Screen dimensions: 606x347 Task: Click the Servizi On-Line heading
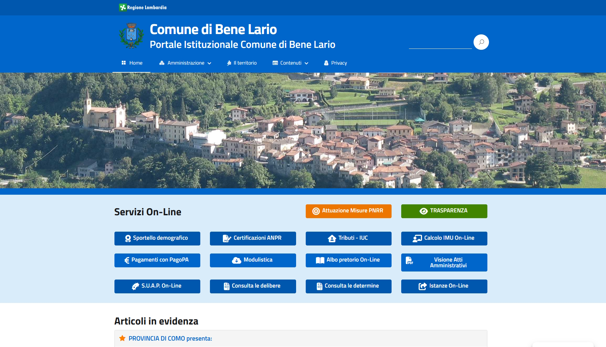pos(148,212)
